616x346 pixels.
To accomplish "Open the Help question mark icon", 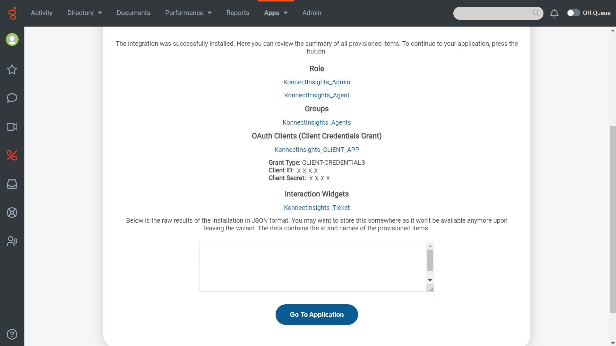I will point(12,334).
